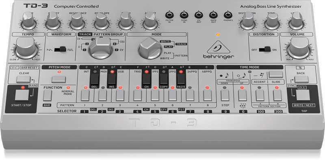Click the FUNCTION button
325x160 pixels.
click(x=47, y=95)
